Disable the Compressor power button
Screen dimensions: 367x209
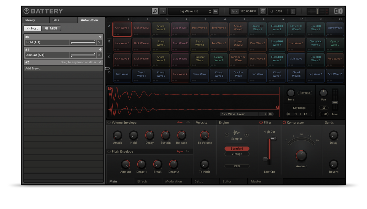[x=284, y=122]
